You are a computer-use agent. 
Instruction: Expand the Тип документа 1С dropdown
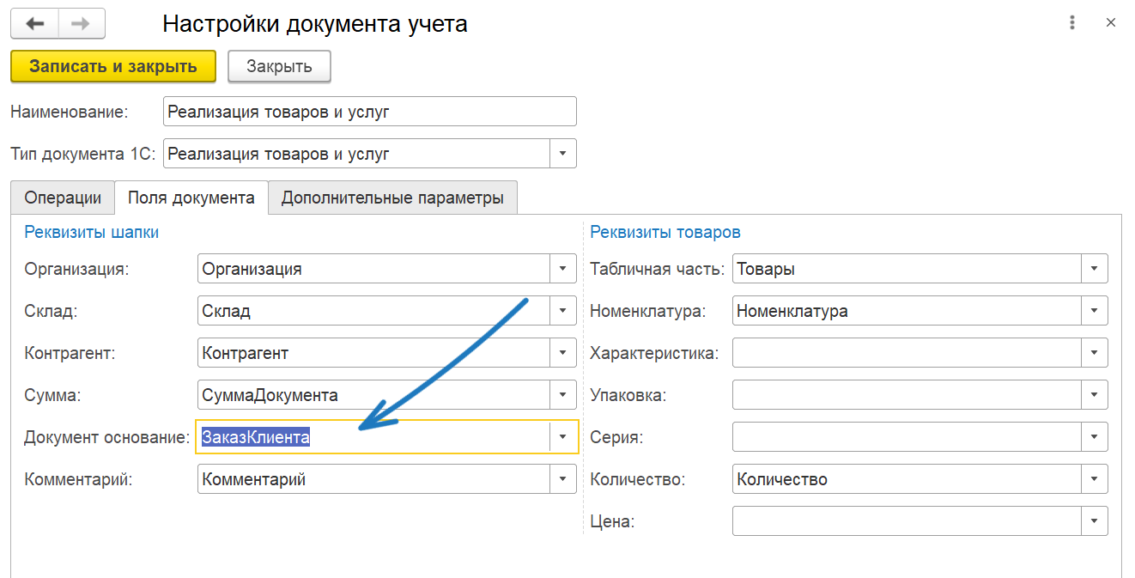click(562, 154)
